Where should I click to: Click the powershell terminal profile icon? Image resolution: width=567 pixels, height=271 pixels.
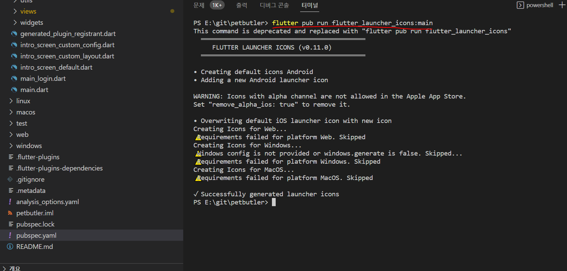tap(520, 5)
